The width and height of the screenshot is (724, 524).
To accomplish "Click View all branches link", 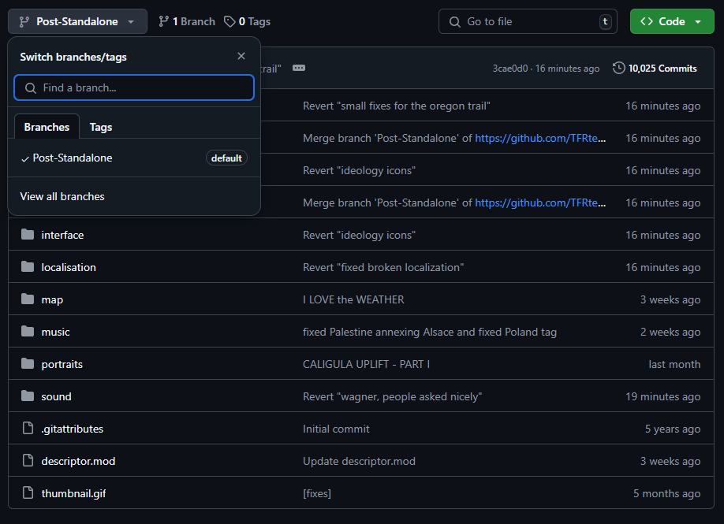I will pyautogui.click(x=62, y=196).
